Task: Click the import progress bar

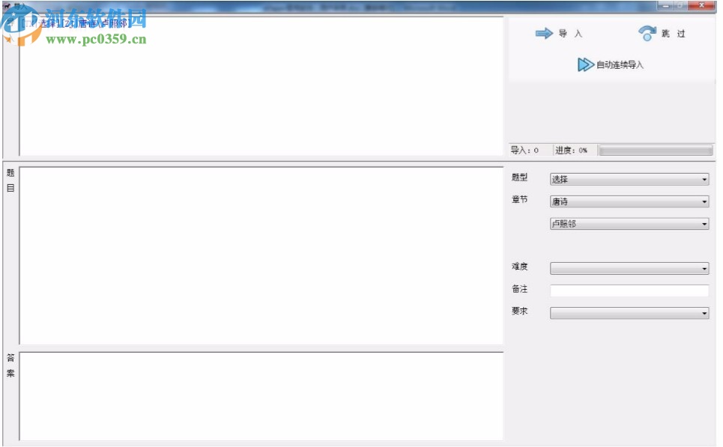Action: click(x=656, y=150)
